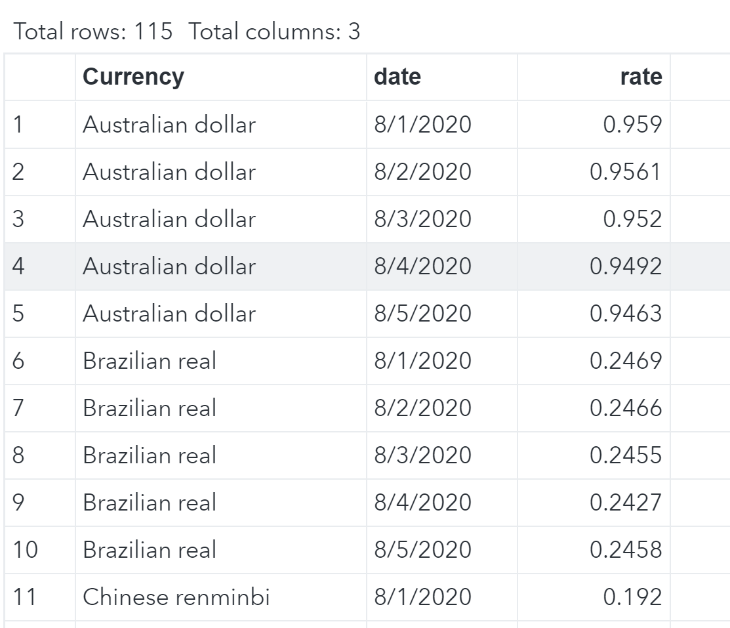Screen dimensions: 730x628
Task: Click the rate value 0.2427
Action: point(626,503)
